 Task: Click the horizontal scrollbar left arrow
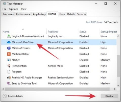click(3, 89)
